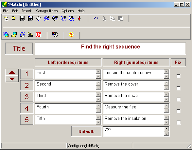This screenshot has height=150, width=192.
Task: Click the red UN Unicode toolbar icon
Action: pos(39,35)
